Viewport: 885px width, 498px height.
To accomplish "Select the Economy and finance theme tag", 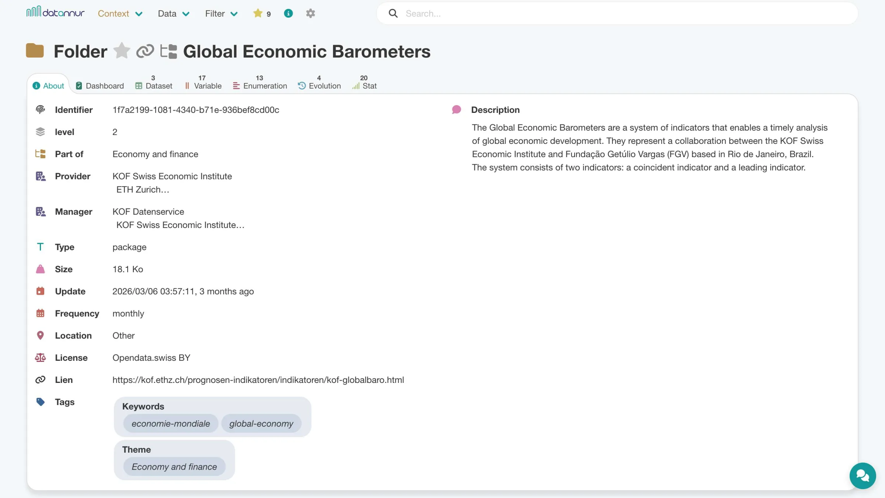I will click(x=174, y=467).
